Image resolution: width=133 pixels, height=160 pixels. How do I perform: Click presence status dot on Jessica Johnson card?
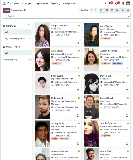[79, 151]
